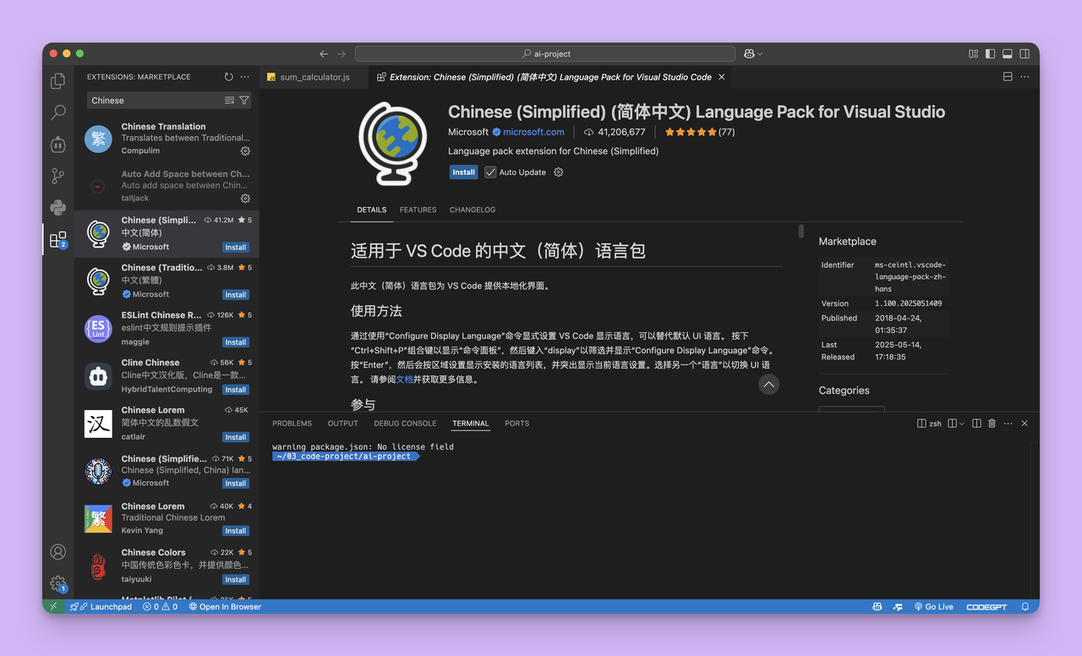Refresh the extensions marketplace list
1082x656 pixels.
227,76
